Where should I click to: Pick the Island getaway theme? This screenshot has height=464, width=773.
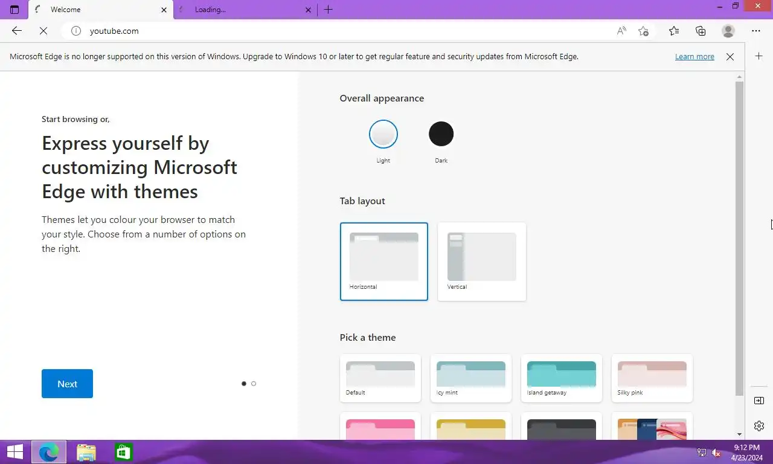tap(562, 378)
